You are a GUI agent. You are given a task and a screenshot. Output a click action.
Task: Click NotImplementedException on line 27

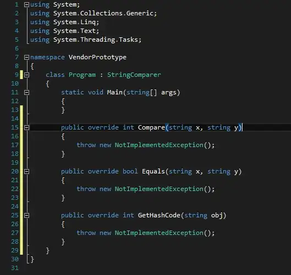(x=159, y=233)
